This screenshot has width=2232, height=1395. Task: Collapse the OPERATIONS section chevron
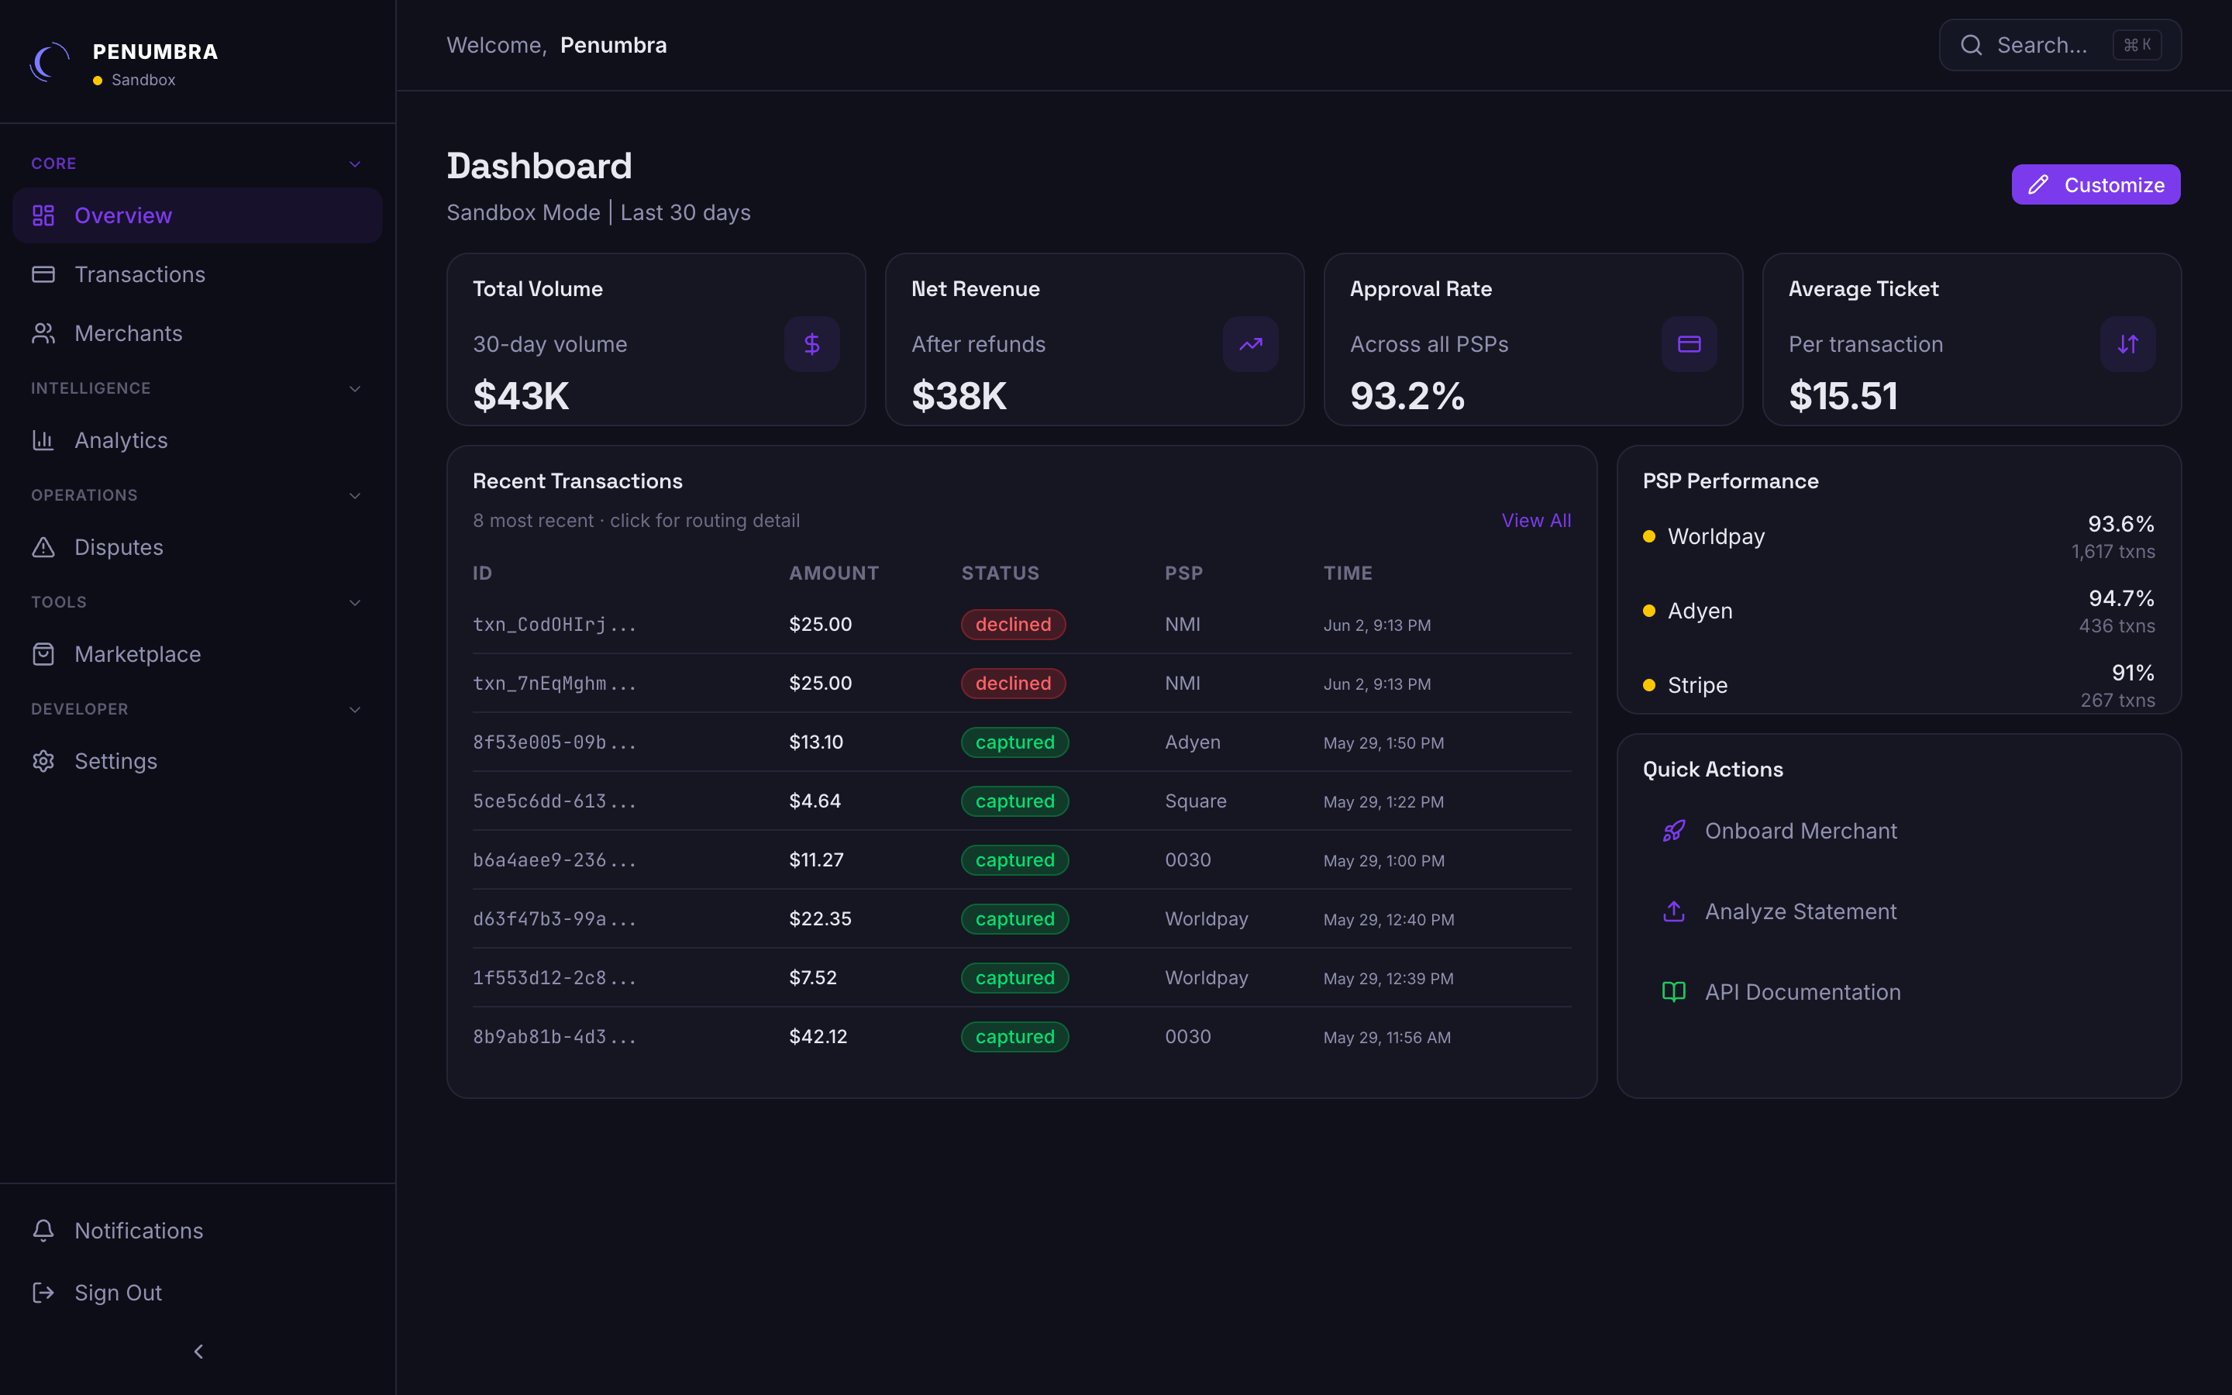pos(355,496)
